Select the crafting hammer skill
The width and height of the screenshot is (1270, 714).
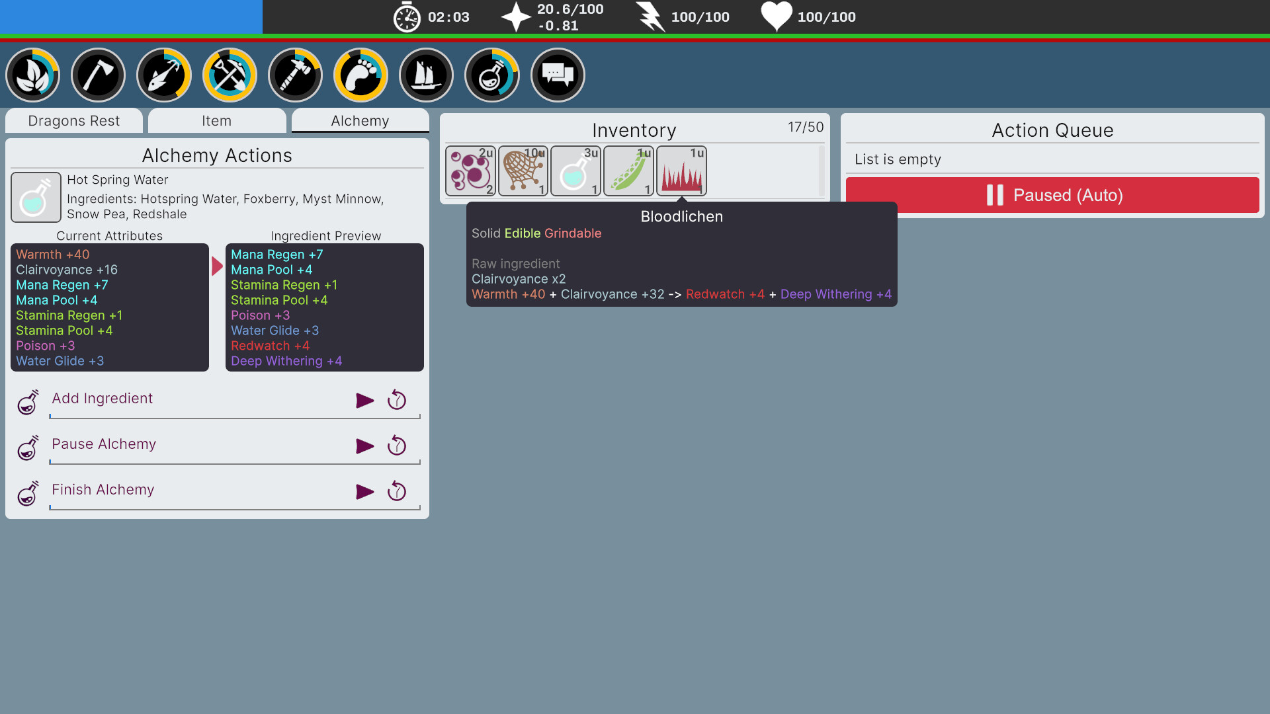coord(294,75)
